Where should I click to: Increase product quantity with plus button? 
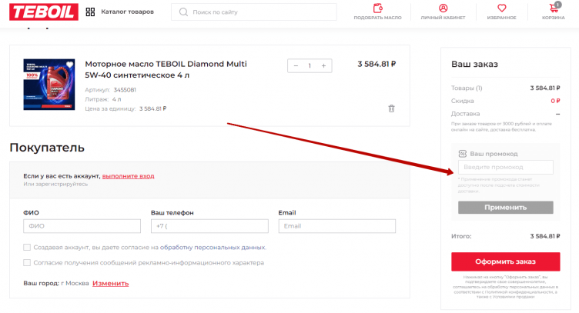324,66
